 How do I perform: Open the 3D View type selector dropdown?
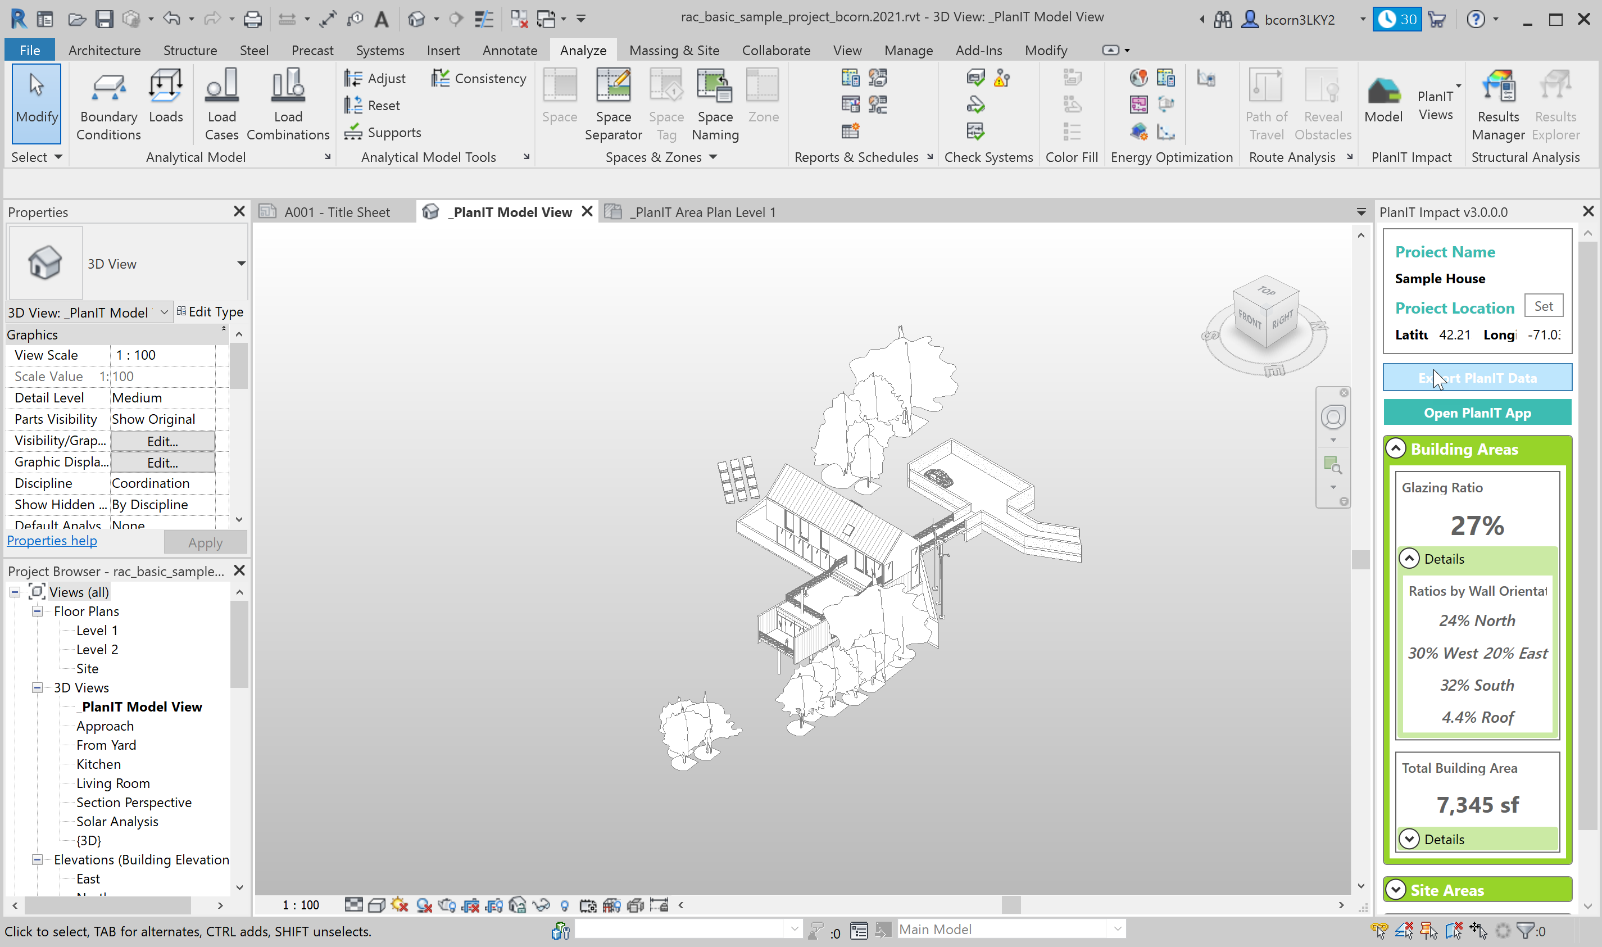240,264
